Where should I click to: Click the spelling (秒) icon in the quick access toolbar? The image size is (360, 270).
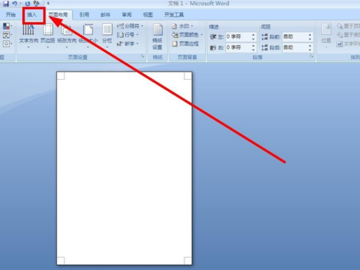37,3
